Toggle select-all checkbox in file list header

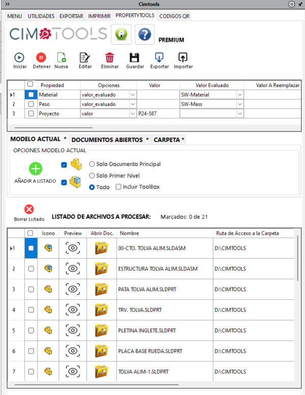tap(30, 233)
